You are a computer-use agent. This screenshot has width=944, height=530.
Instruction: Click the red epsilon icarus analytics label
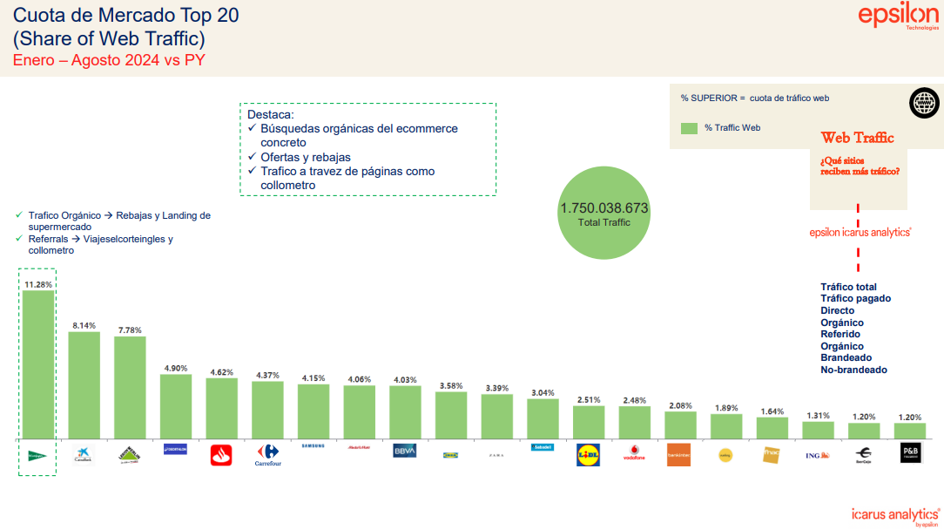click(x=860, y=232)
